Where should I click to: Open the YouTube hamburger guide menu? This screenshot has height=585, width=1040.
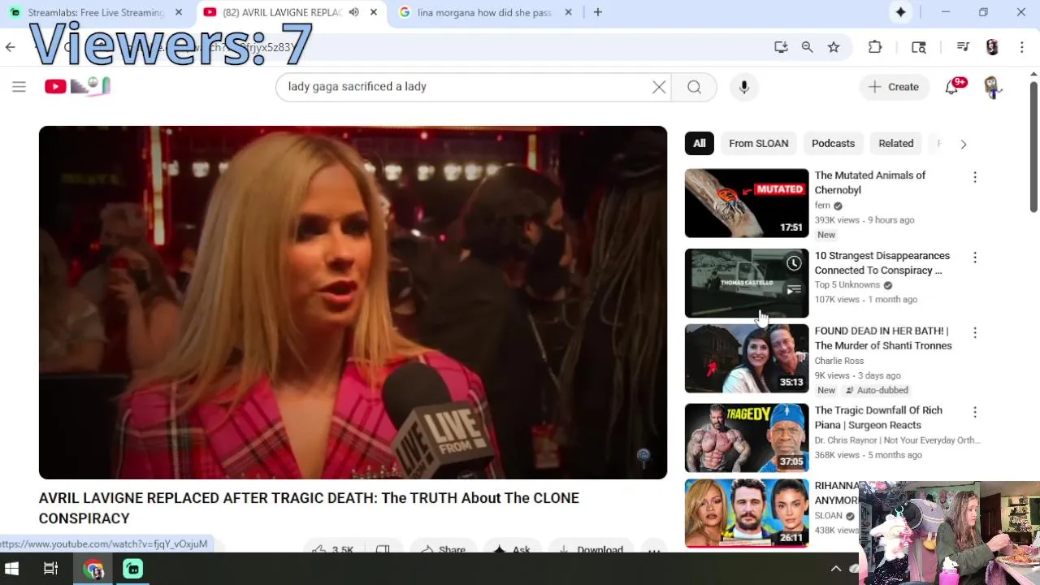click(x=19, y=87)
